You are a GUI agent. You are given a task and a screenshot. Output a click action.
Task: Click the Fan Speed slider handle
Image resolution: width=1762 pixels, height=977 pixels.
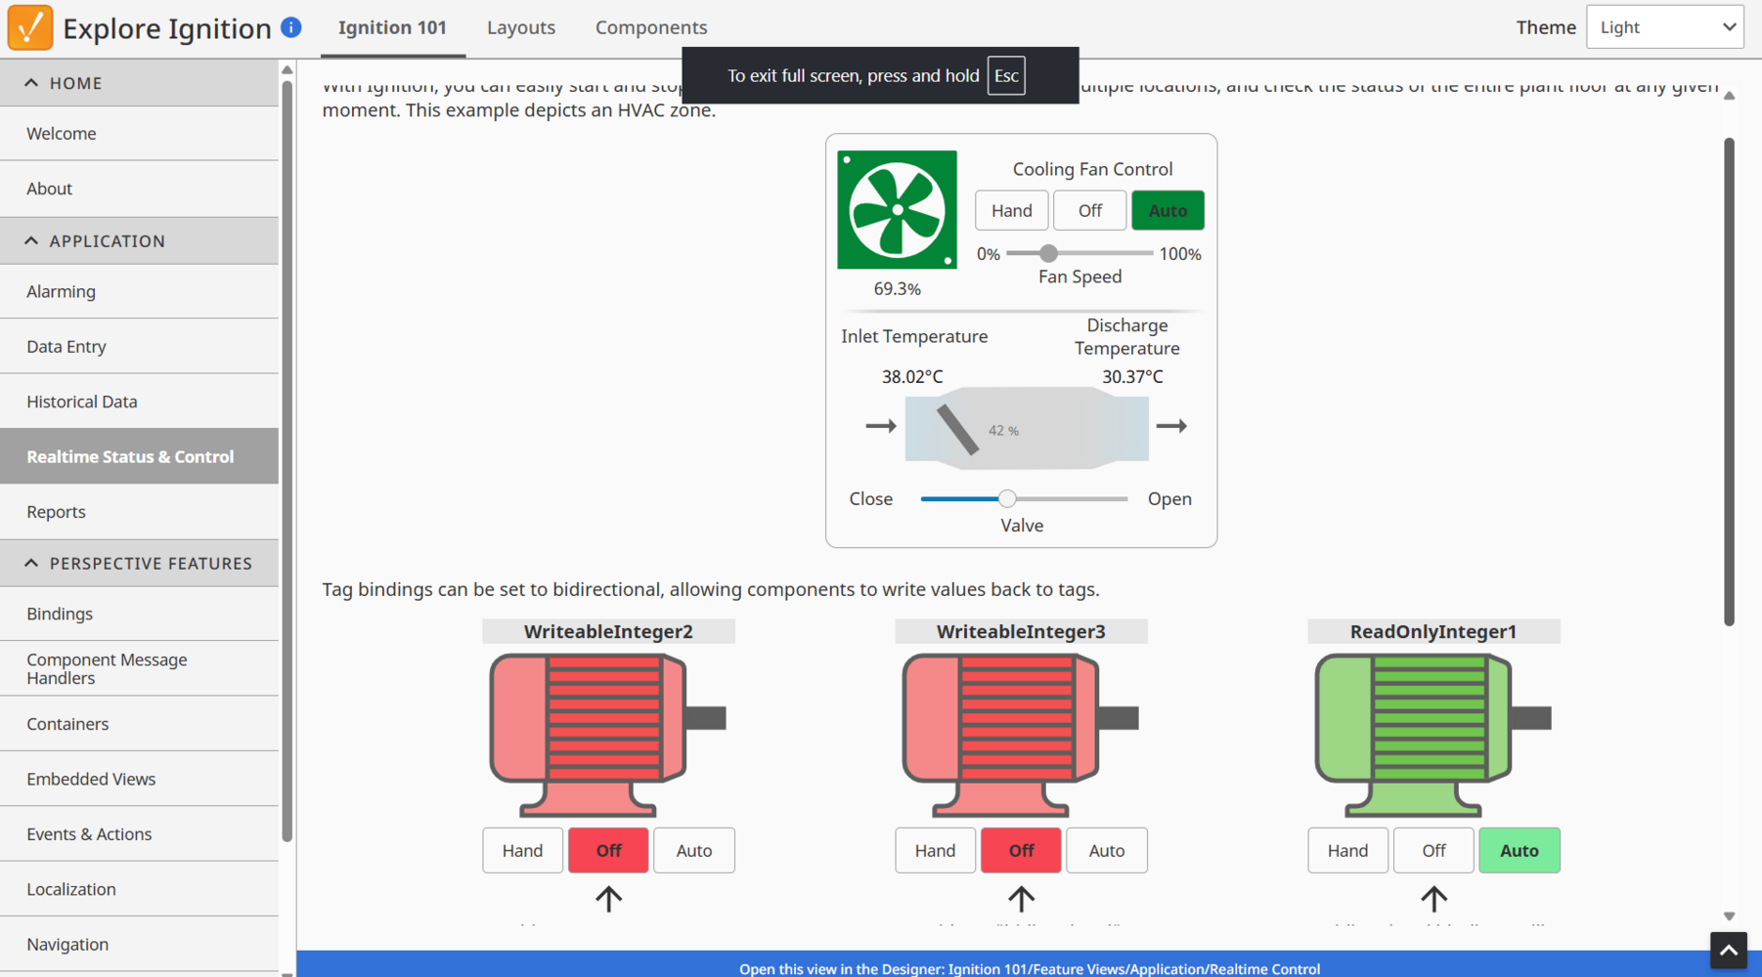click(x=1048, y=254)
